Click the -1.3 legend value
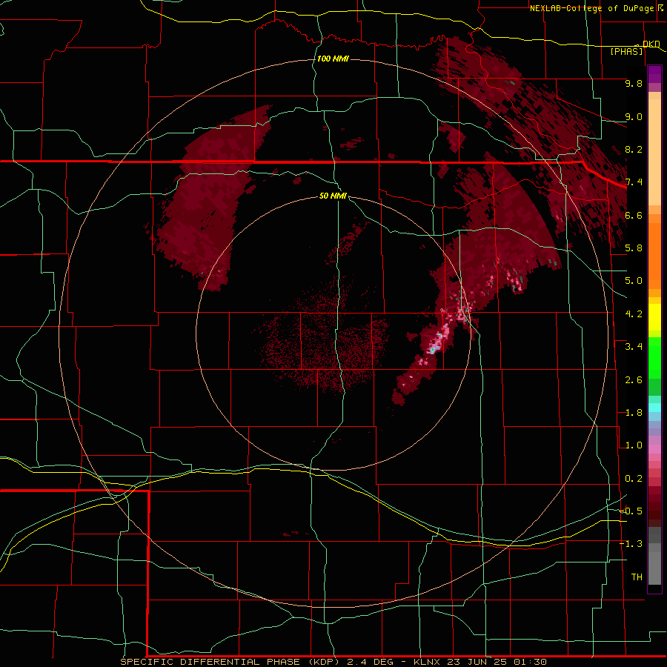This screenshot has width=667, height=667. pos(631,544)
